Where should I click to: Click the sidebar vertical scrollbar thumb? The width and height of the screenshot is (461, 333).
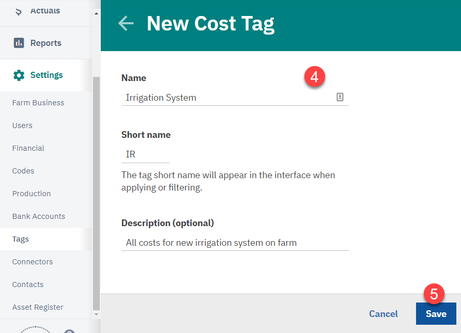coord(96,193)
